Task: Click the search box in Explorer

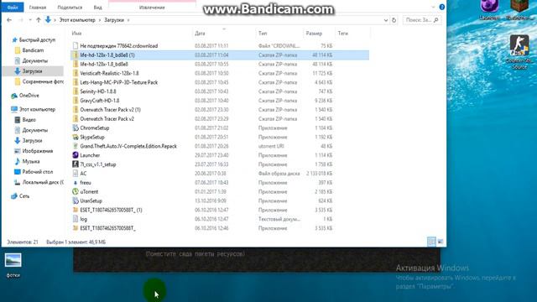Action: tap(421, 20)
